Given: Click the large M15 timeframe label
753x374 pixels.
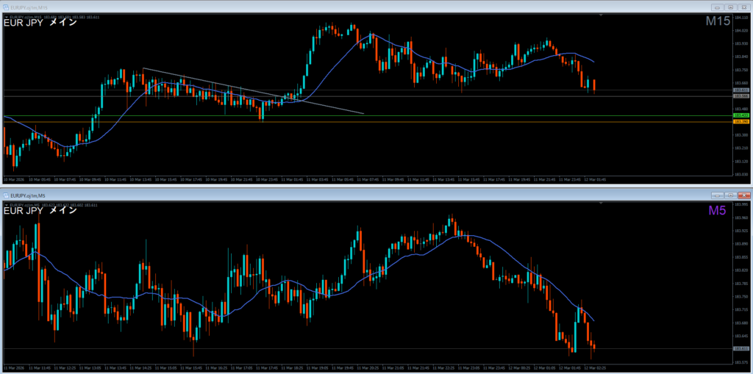Looking at the screenshot, I should point(718,21).
